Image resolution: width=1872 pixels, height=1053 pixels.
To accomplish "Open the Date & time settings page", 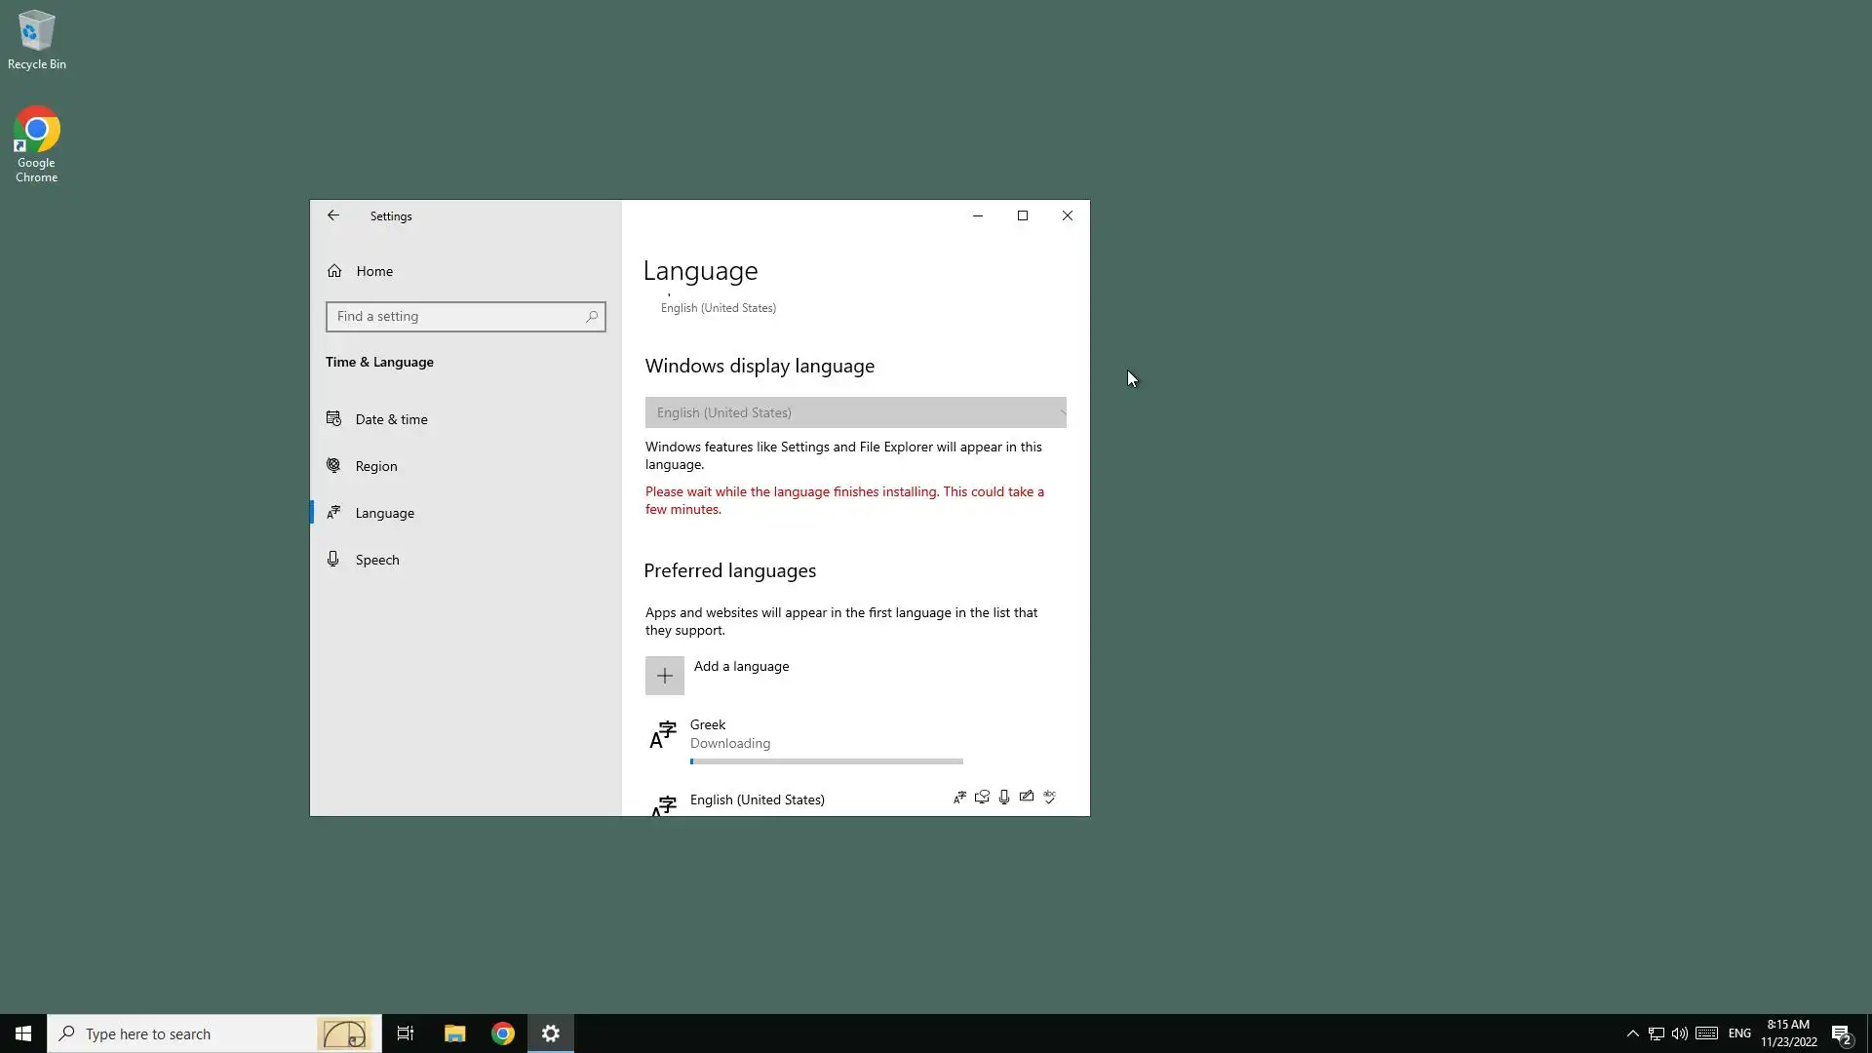I will 391,419.
